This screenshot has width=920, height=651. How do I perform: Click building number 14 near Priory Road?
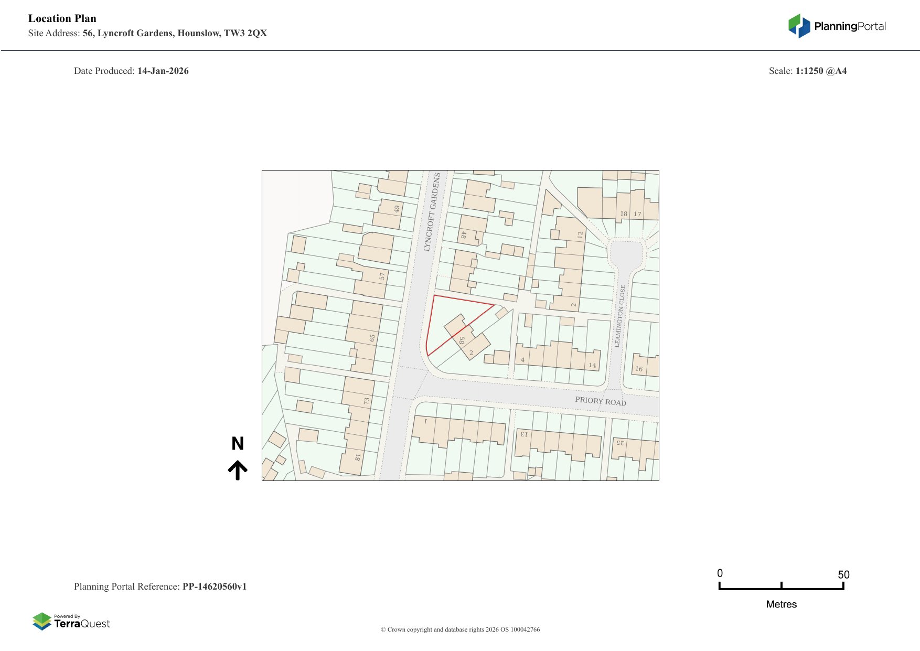592,365
